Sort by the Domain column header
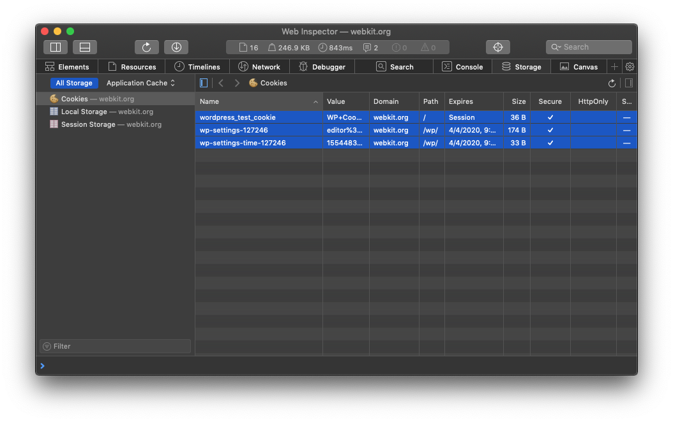The image size is (673, 422). click(394, 101)
